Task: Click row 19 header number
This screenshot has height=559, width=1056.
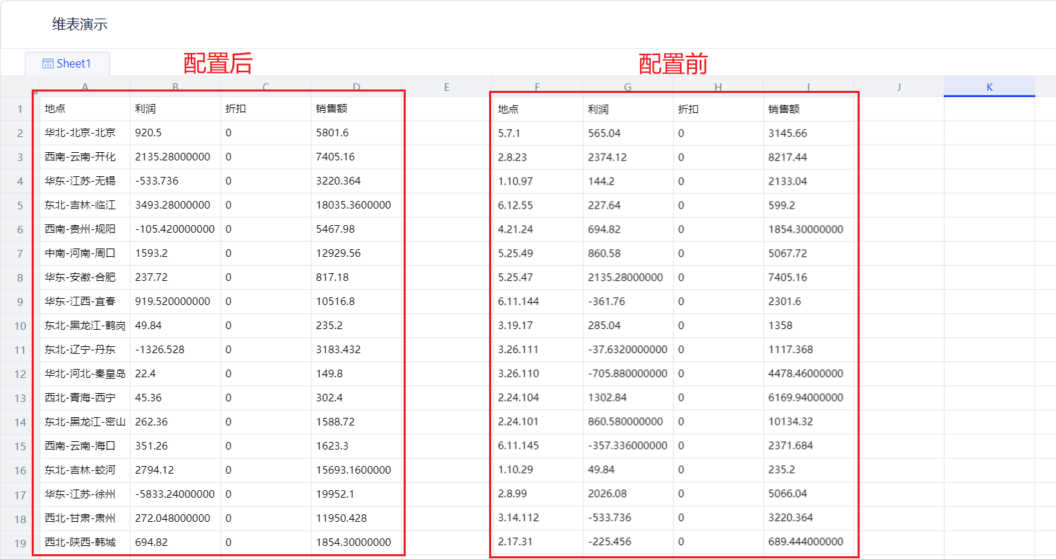Action: 20,542
